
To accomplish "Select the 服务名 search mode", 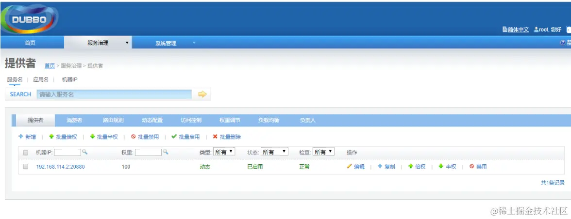I will (x=15, y=79).
